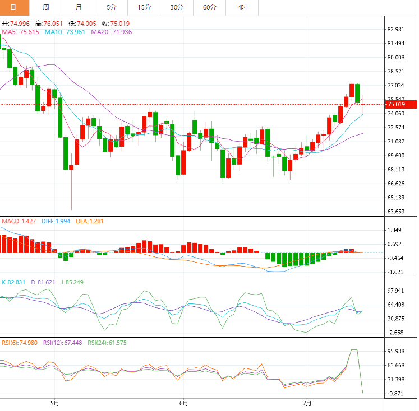This screenshot has height=411, width=419.
Task: Switch to the 日 (daily) chart tab
Action: click(13, 7)
